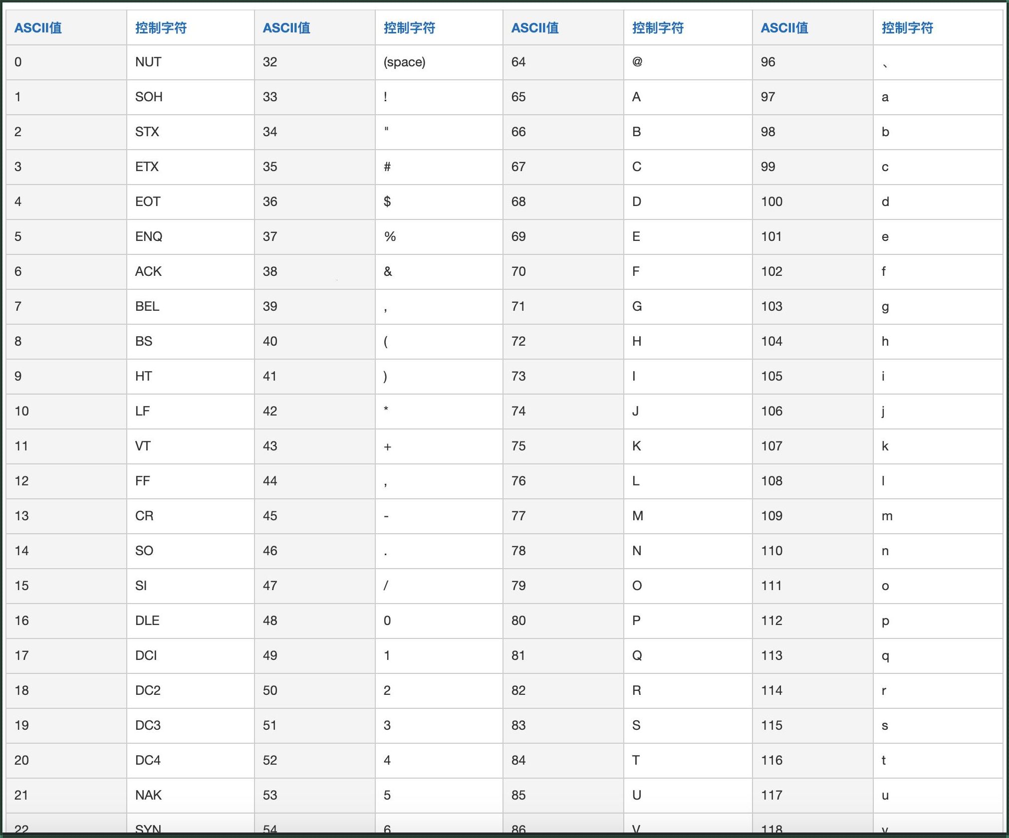
Task: Click the * symbol cell
Action: click(x=439, y=412)
